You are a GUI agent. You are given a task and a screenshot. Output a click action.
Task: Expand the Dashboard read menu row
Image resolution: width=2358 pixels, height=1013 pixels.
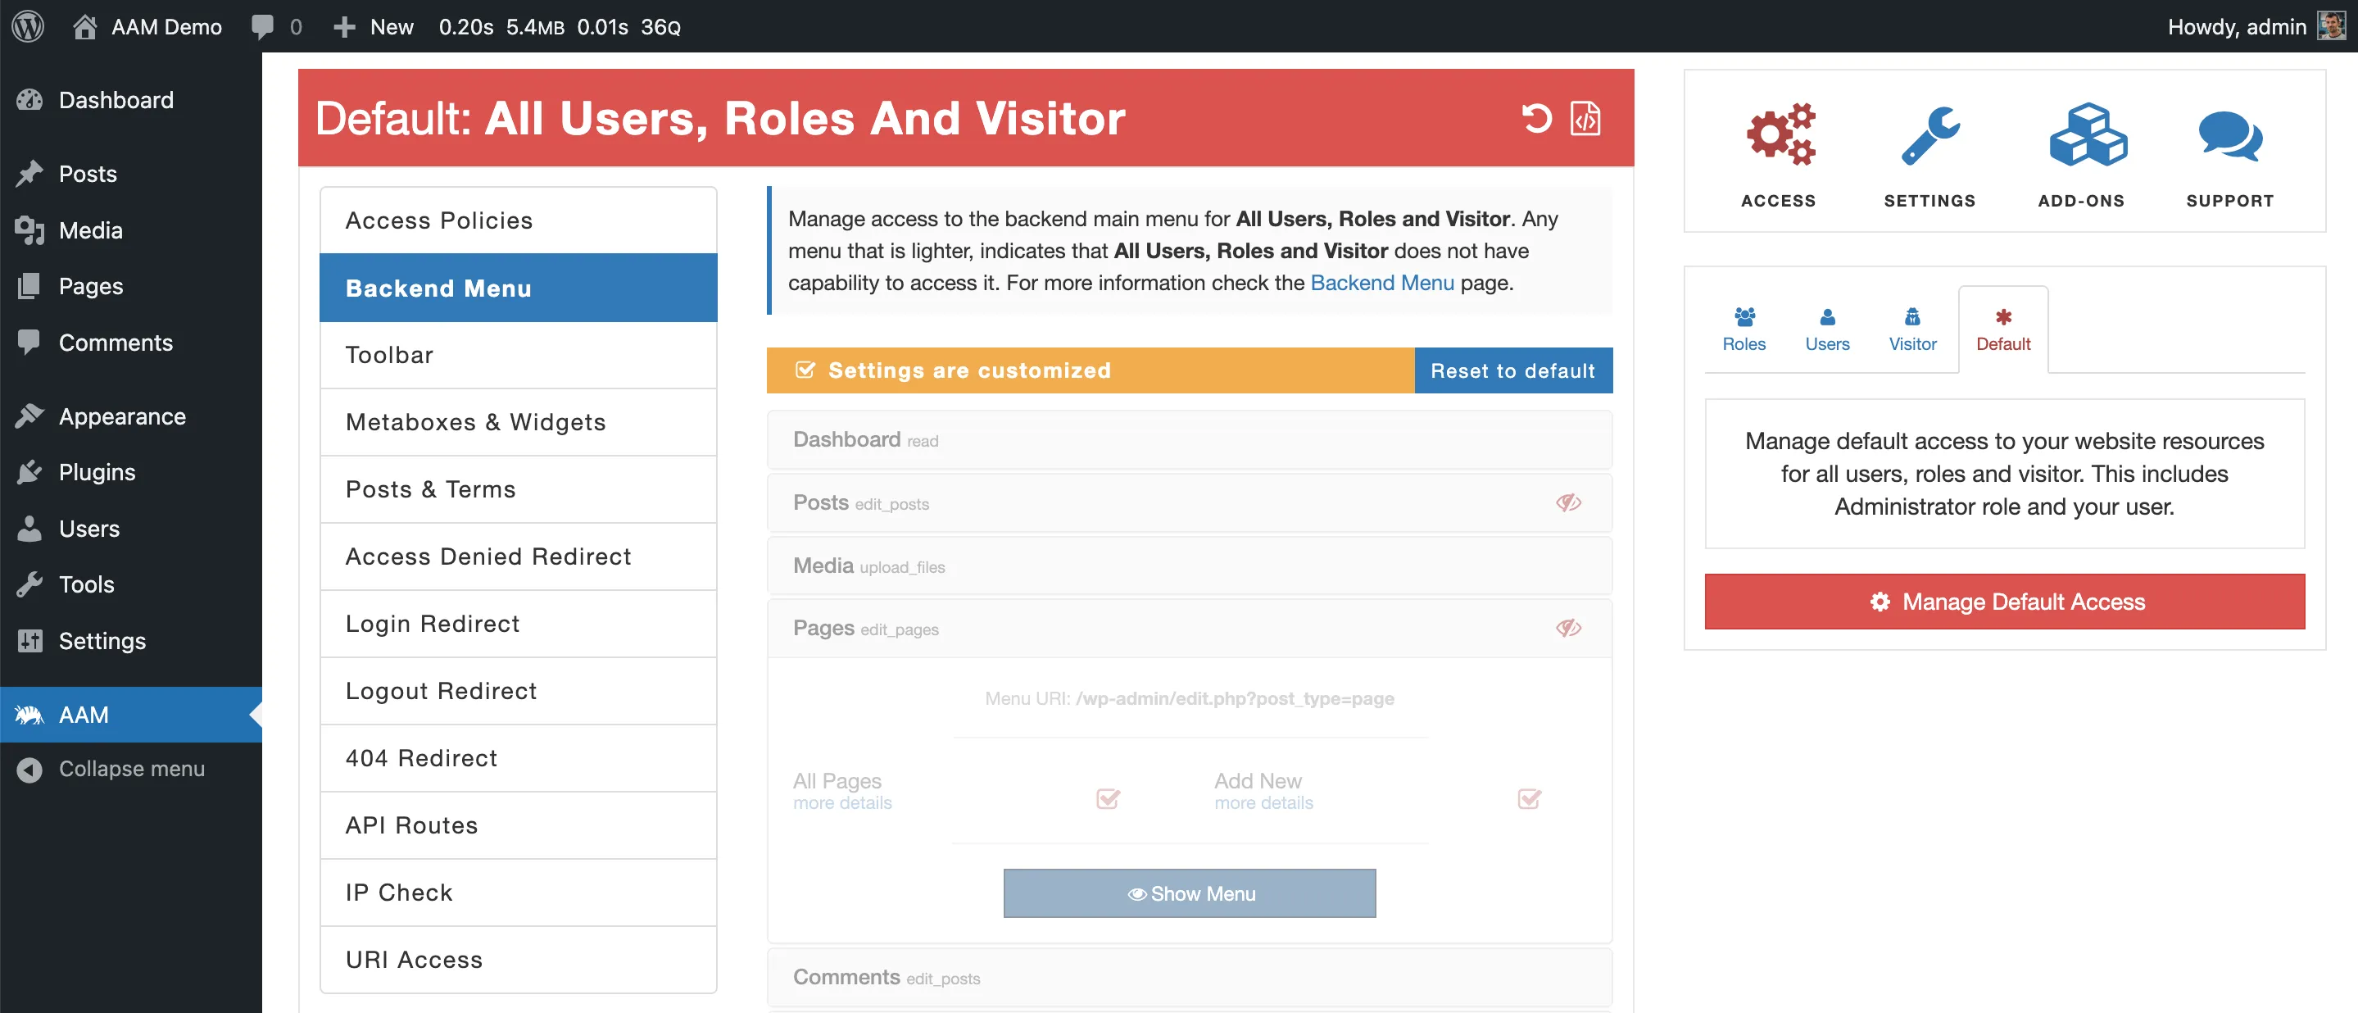(1189, 439)
